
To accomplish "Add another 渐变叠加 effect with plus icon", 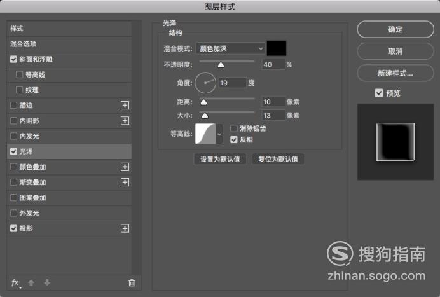I will pos(125,183).
